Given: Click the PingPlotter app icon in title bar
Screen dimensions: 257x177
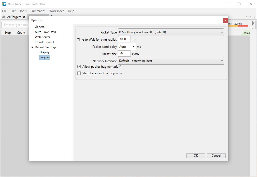Looking at the screenshot, I should pos(4,4).
